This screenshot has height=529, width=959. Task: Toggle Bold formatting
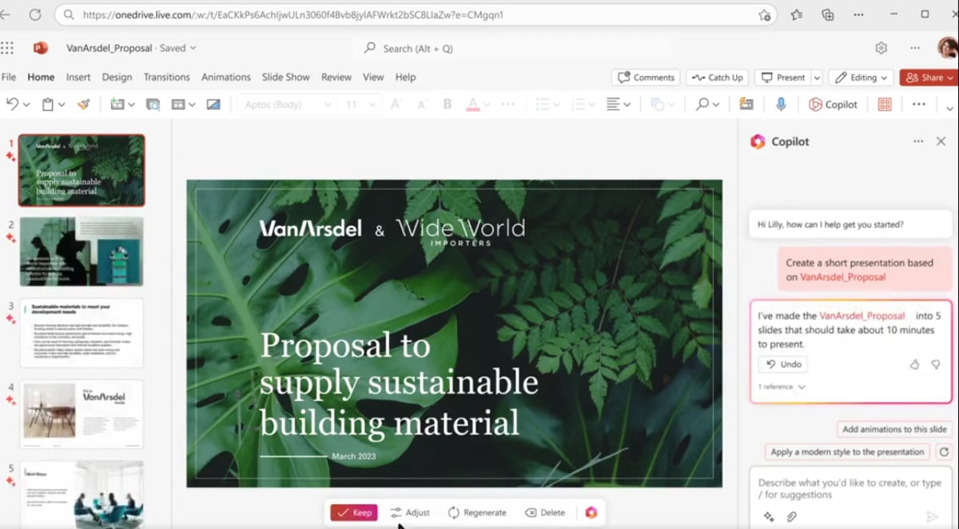pos(448,105)
